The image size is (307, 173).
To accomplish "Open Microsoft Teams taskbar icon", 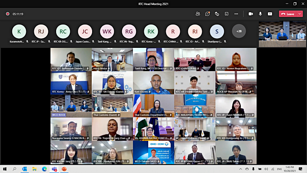I will pyautogui.click(x=54, y=169).
